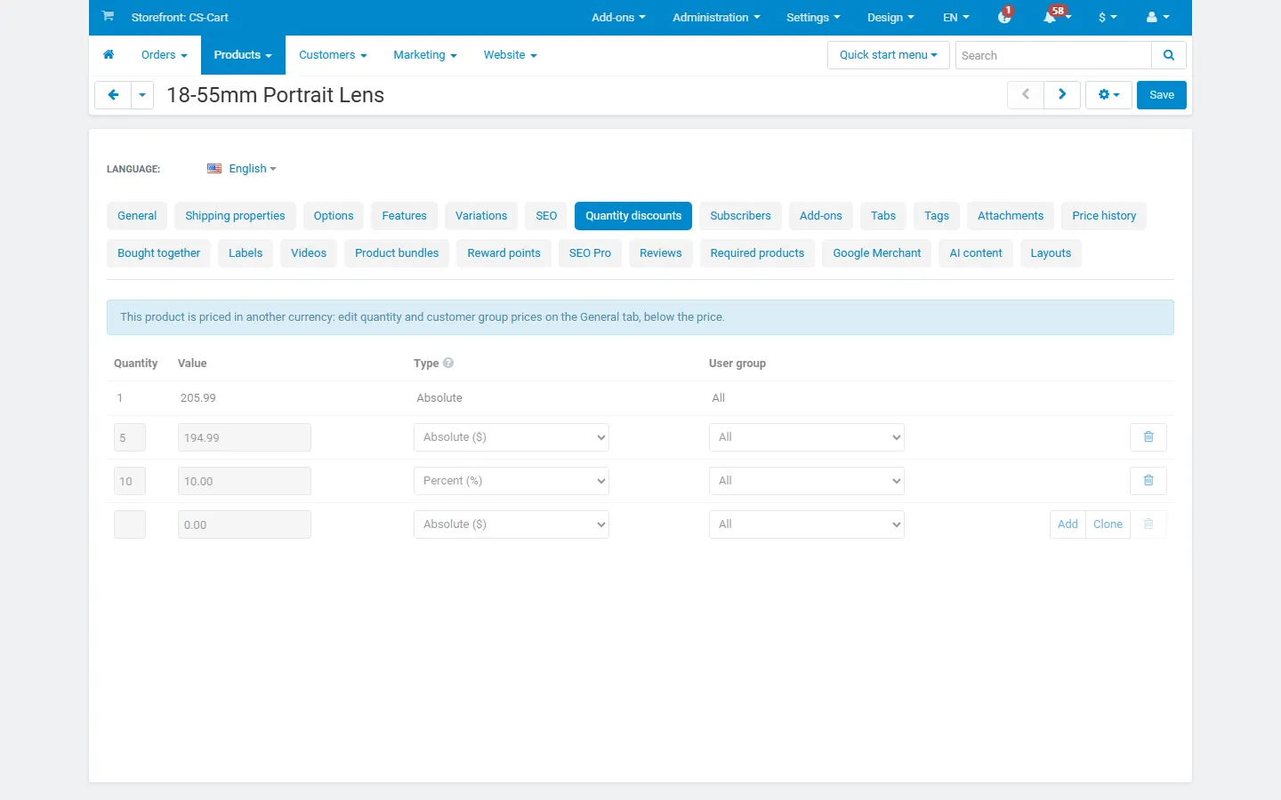Expand the dropdown beside the back arrow

point(142,95)
